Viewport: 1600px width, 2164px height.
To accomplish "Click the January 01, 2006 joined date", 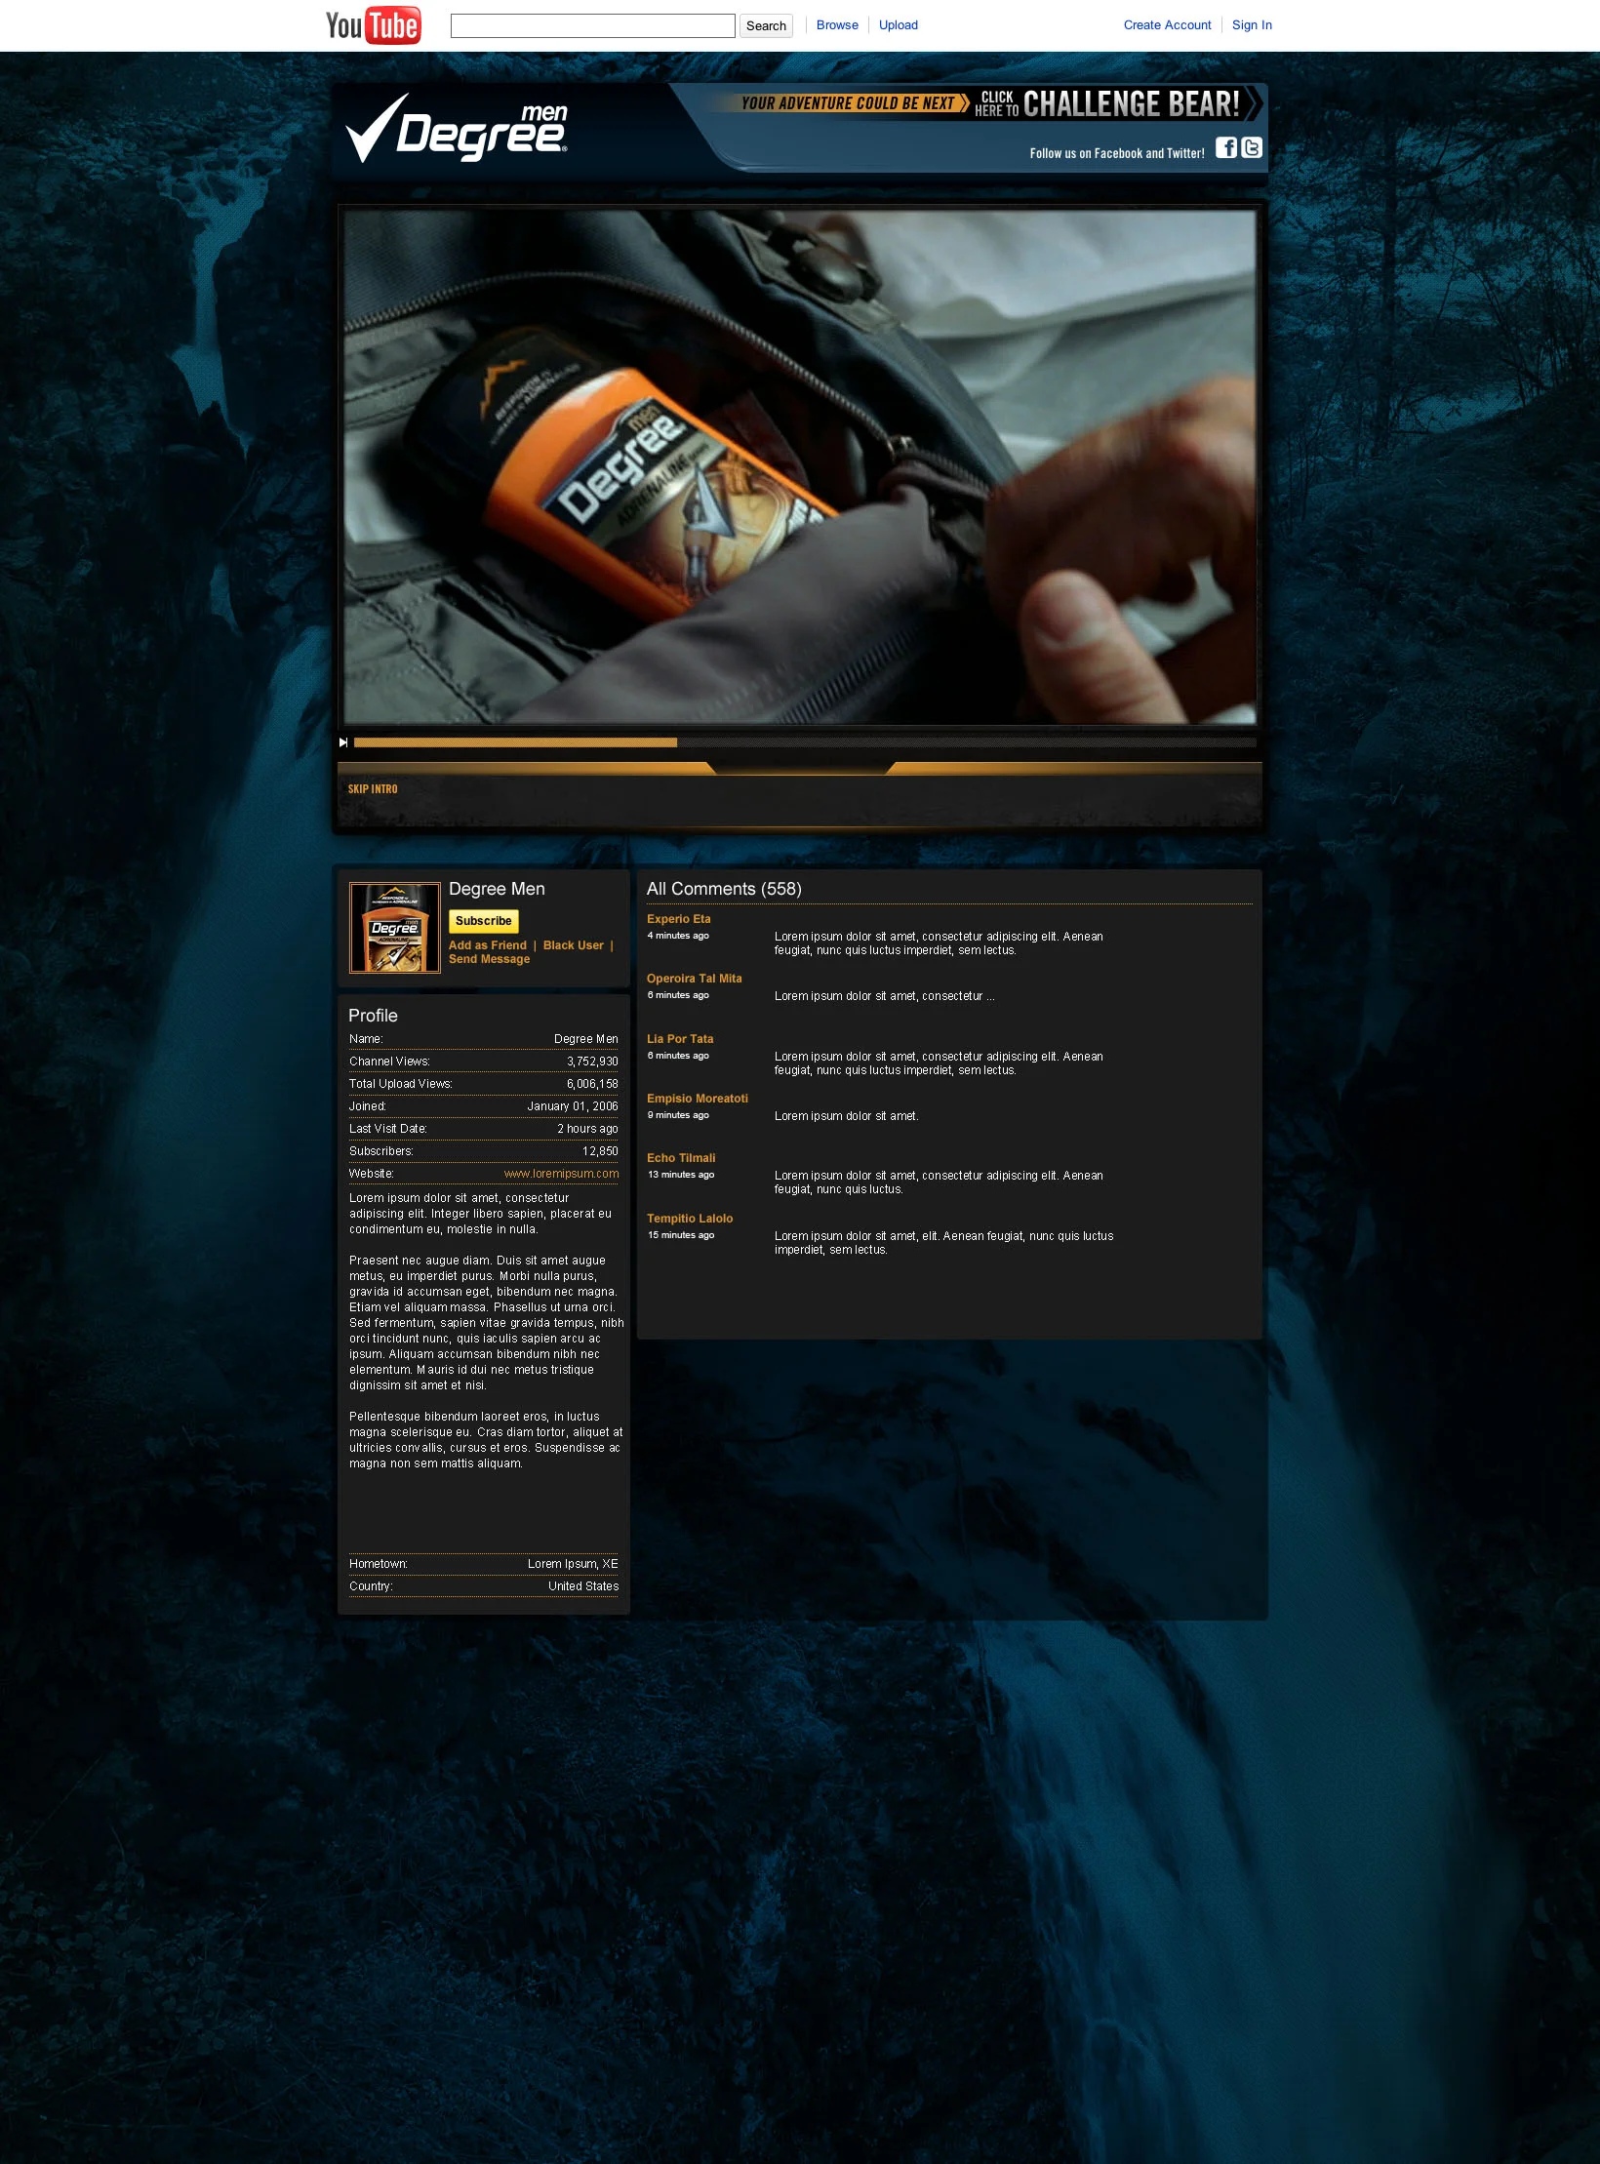I will click(573, 1106).
